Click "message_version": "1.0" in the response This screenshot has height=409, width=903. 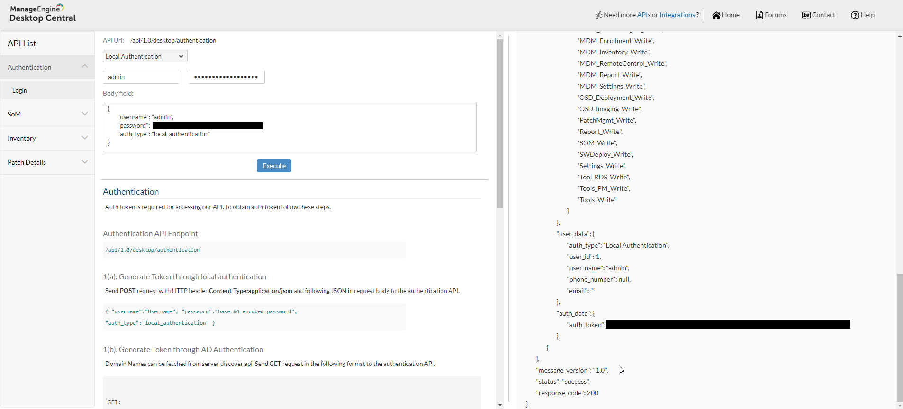[x=572, y=370]
